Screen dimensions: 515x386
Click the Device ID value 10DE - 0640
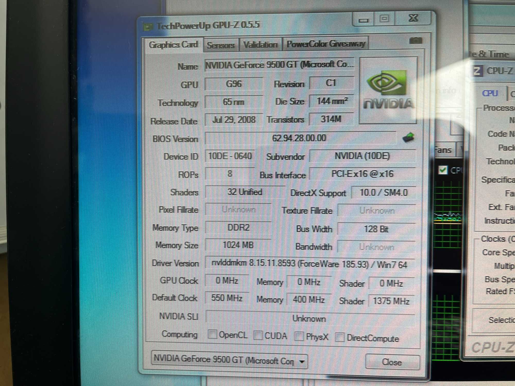(230, 156)
